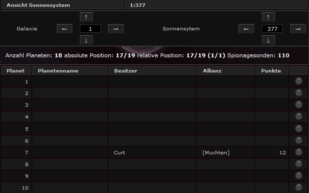
Task: Click the Punkte column header
Action: pos(272,71)
